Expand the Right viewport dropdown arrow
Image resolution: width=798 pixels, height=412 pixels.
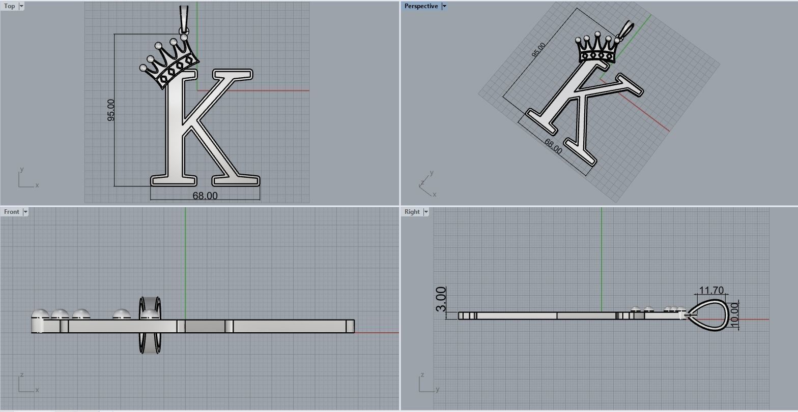point(426,212)
